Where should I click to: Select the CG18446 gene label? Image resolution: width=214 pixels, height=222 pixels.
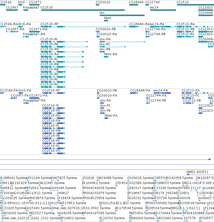click(x=136, y=2)
